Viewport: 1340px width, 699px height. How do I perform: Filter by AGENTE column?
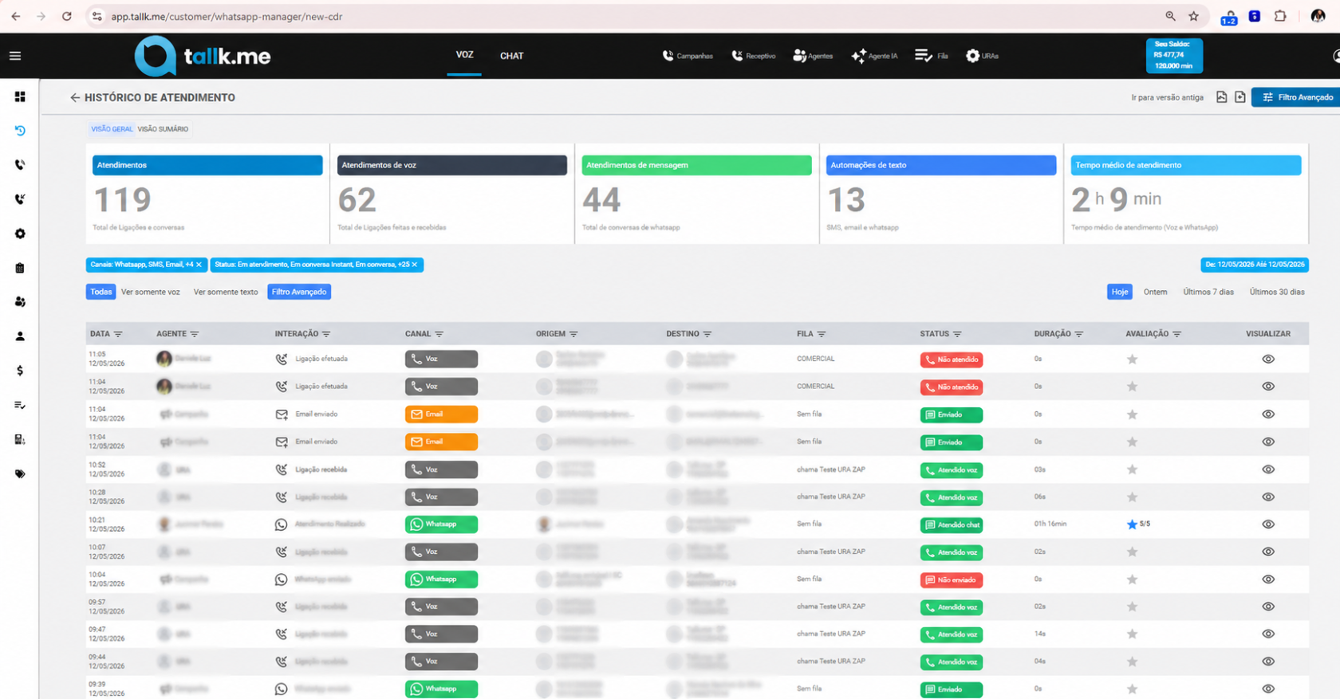click(195, 334)
